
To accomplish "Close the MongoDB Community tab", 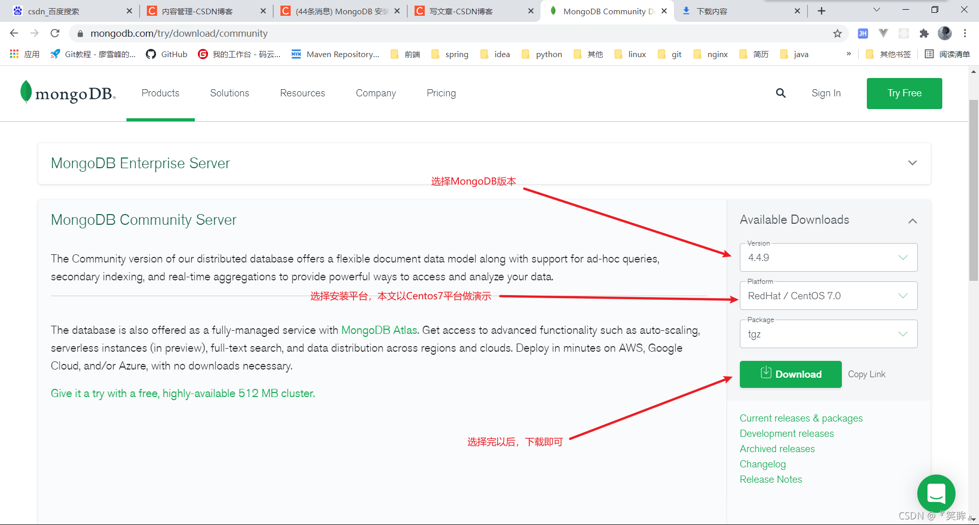I will point(664,11).
